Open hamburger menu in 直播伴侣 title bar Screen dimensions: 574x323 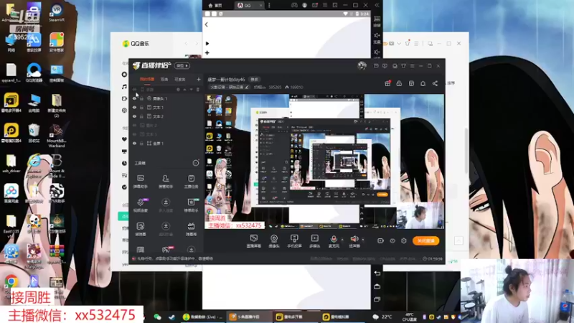(412, 66)
